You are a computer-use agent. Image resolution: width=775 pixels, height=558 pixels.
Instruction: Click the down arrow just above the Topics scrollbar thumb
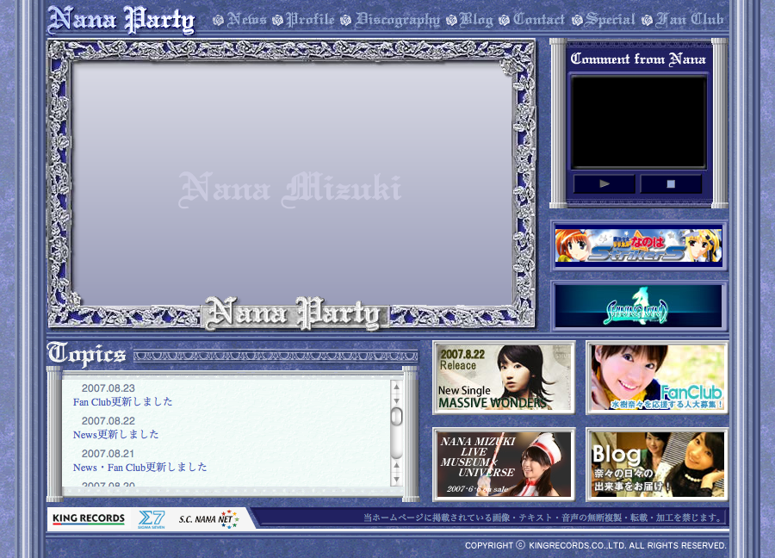pyautogui.click(x=396, y=400)
